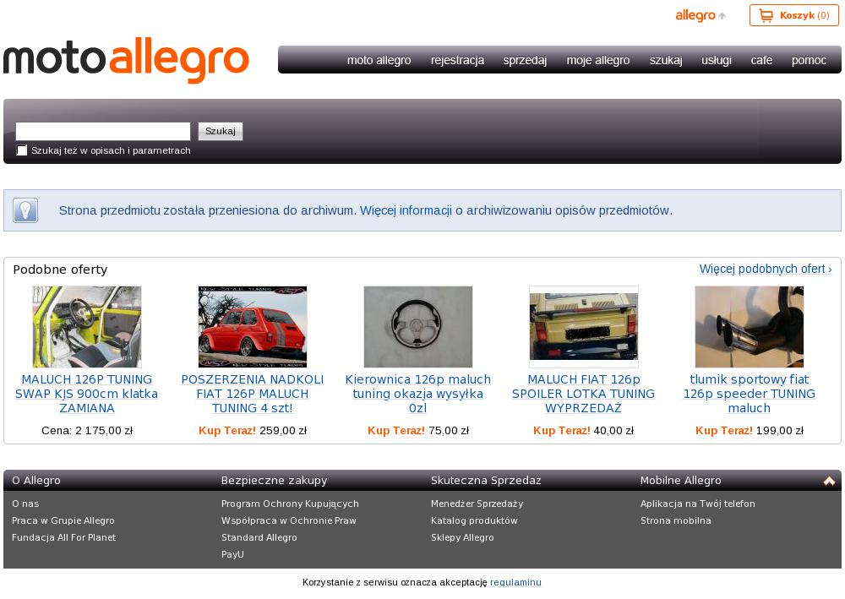Screen dimensions: 845x599
Task: Choose szukaj in the top navigation
Action: 666,60
